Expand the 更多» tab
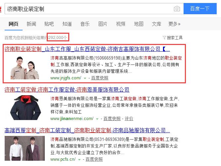 click(174, 24)
